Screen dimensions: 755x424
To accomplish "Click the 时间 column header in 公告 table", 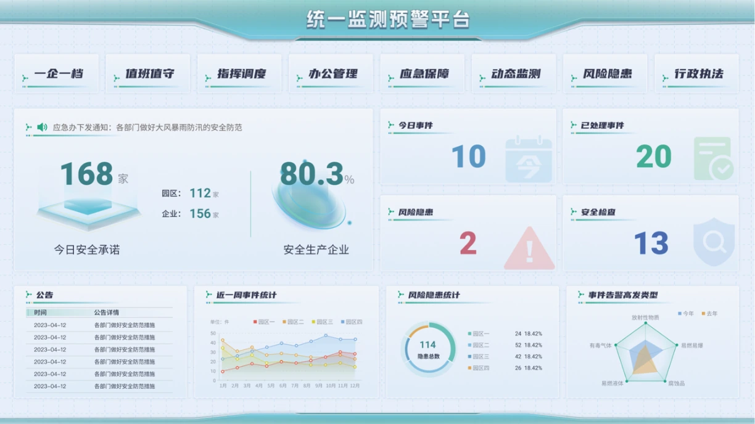I will point(40,312).
